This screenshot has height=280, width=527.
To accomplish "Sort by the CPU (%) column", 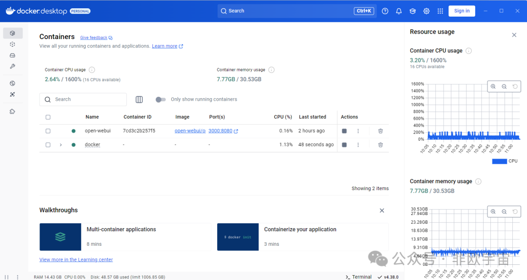I will tap(283, 117).
